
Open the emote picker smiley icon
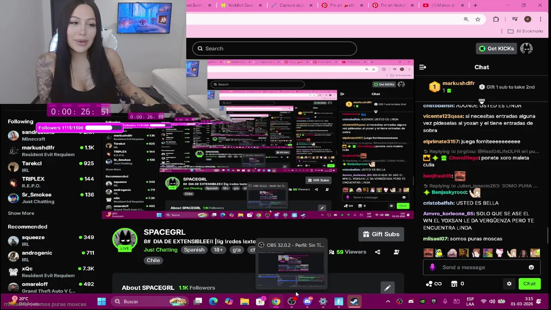[x=531, y=267]
